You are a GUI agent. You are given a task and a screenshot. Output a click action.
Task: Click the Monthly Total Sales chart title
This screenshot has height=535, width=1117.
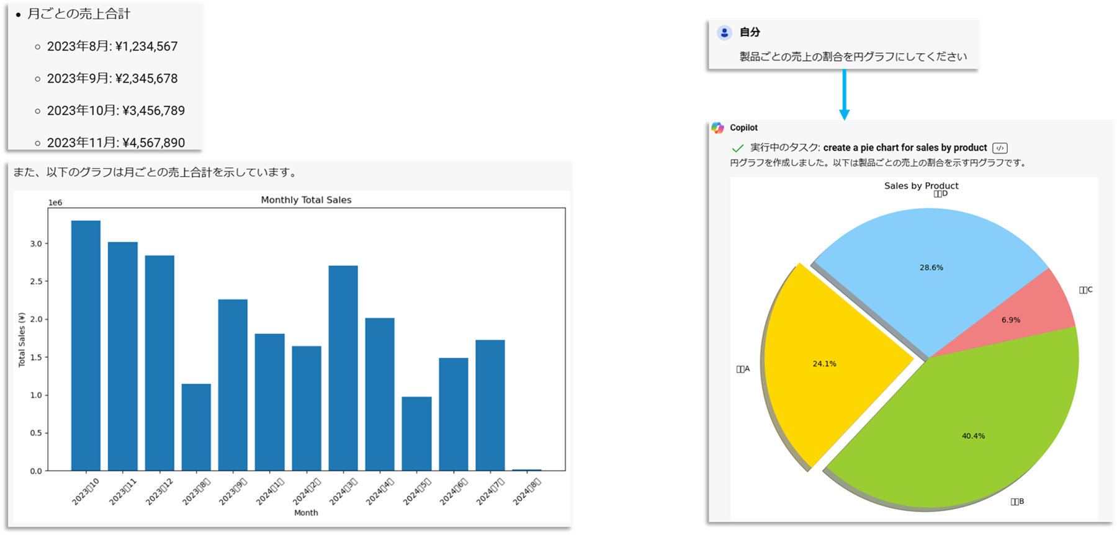coord(306,200)
